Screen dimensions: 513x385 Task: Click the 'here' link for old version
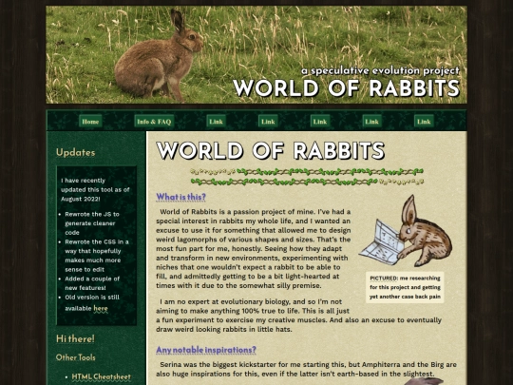(x=101, y=308)
